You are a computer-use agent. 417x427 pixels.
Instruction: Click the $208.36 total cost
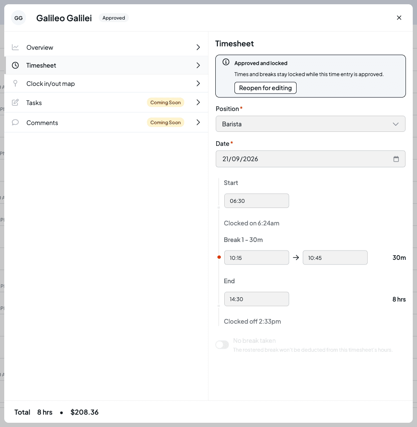pos(84,412)
